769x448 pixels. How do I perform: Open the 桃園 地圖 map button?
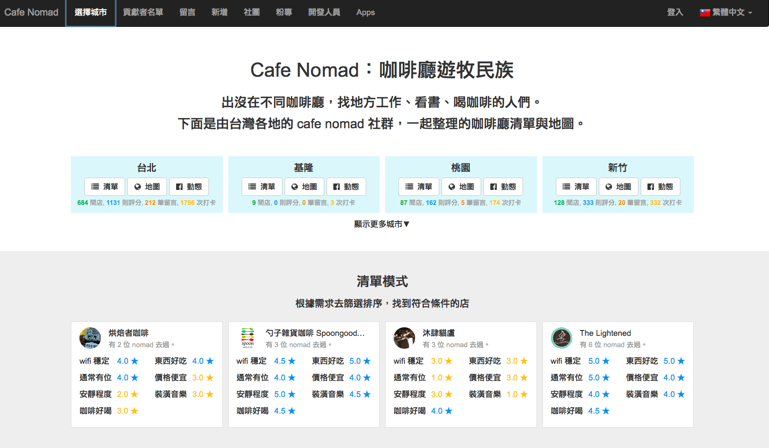(461, 187)
